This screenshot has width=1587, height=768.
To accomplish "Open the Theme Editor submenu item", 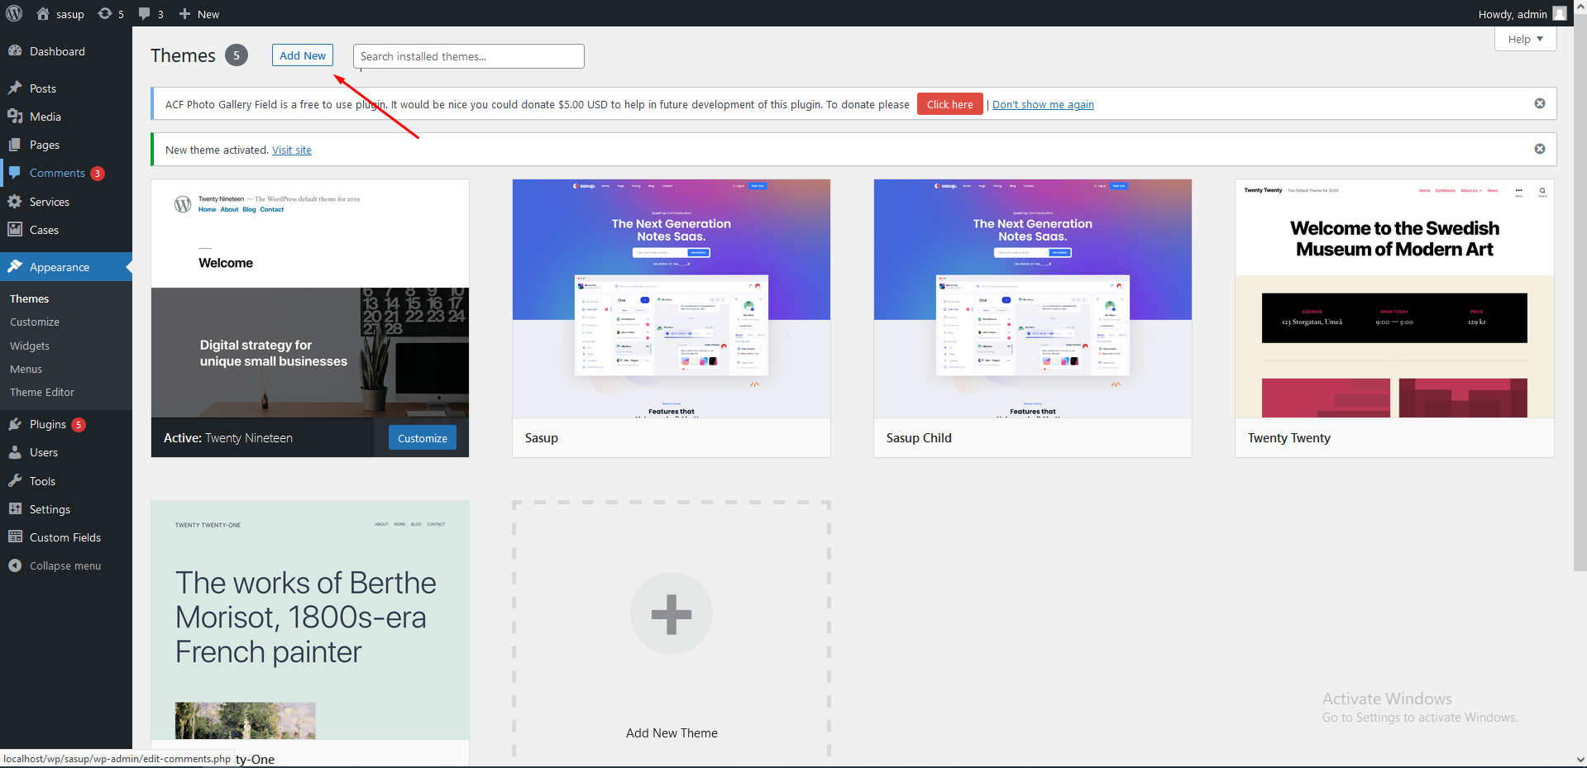I will 42,392.
